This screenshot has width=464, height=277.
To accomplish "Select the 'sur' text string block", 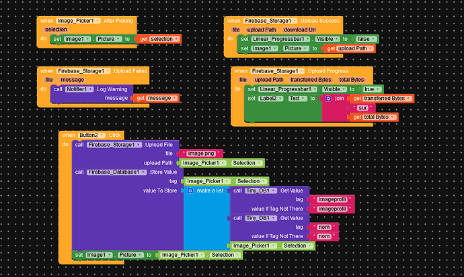I will [362, 108].
